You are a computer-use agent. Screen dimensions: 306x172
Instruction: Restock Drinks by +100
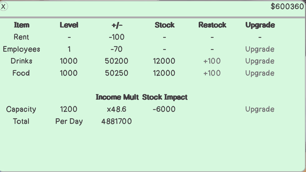tap(212, 61)
